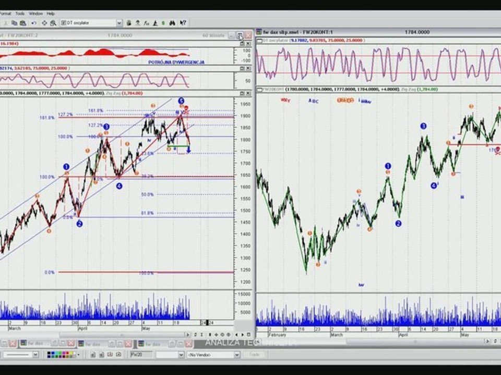Viewport: 501px width, 375px height.
Task: Click the 60 Minute periodicity label
Action: pyautogui.click(x=213, y=35)
